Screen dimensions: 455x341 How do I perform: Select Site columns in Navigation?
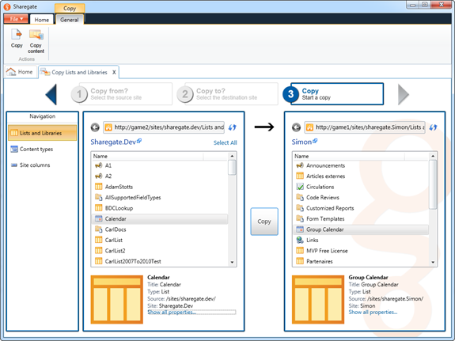point(43,165)
